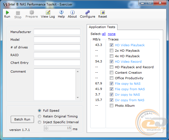Open Help with the question mark icon
This screenshot has height=140, width=169.
61,12
